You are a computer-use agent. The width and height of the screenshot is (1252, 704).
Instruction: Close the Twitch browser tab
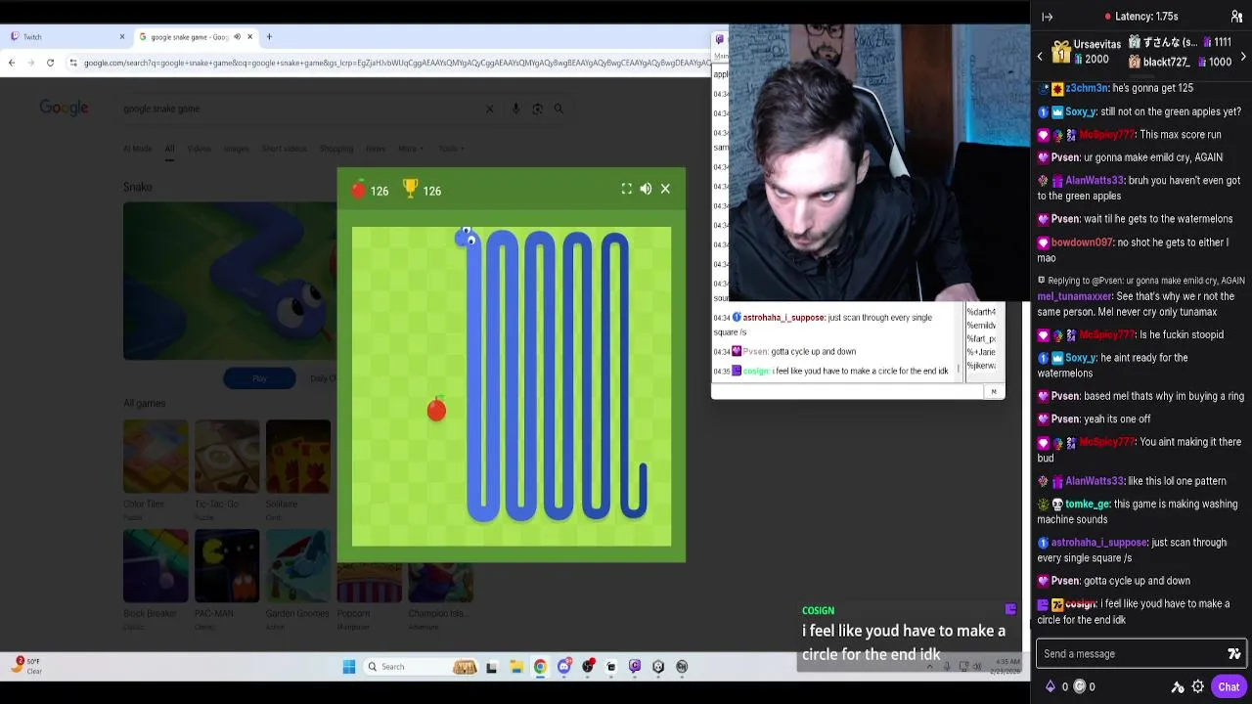pyautogui.click(x=122, y=37)
